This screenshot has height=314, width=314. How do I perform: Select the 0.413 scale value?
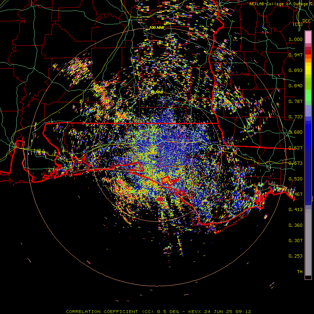[296, 210]
